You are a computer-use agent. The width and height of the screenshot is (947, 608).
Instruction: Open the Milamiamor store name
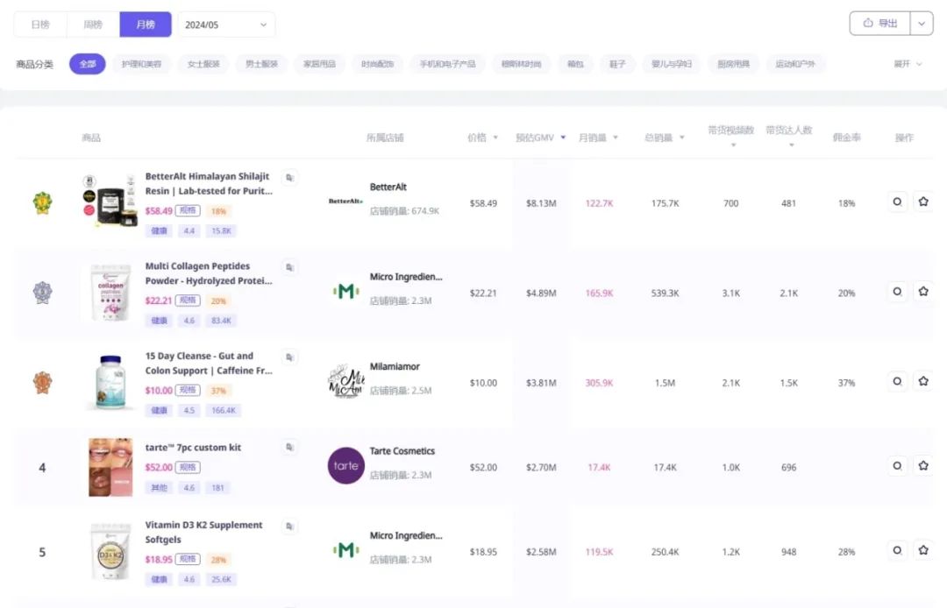[395, 367]
